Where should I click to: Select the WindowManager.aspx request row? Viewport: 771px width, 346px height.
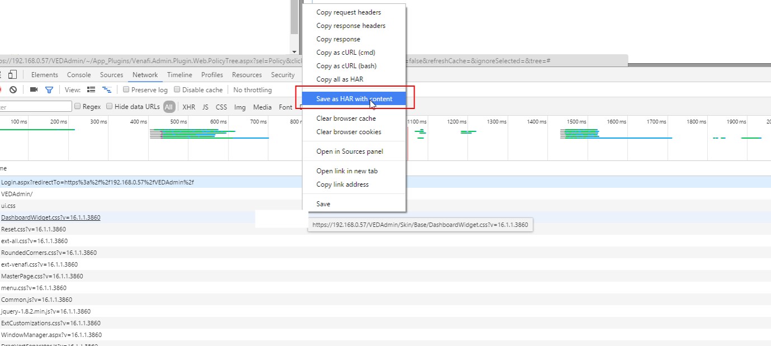[385, 335]
